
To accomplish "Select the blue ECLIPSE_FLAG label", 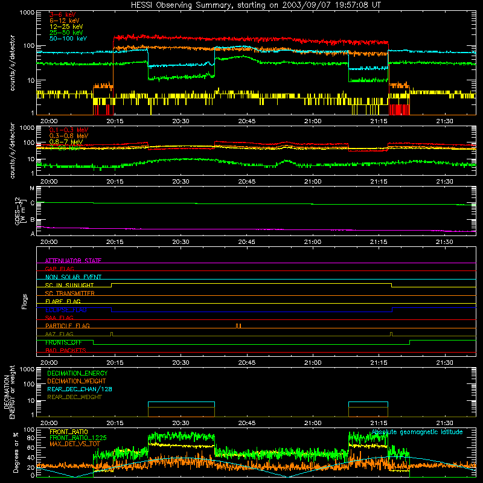I will [66, 310].
